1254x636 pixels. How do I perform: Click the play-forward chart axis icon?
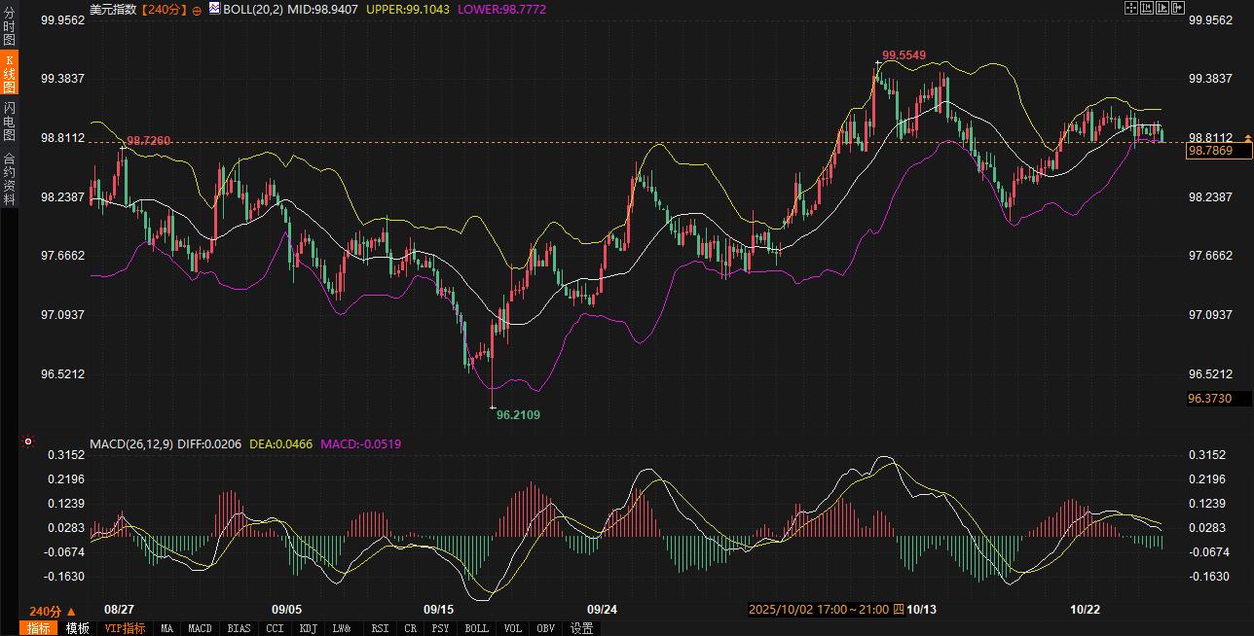click(x=1162, y=8)
